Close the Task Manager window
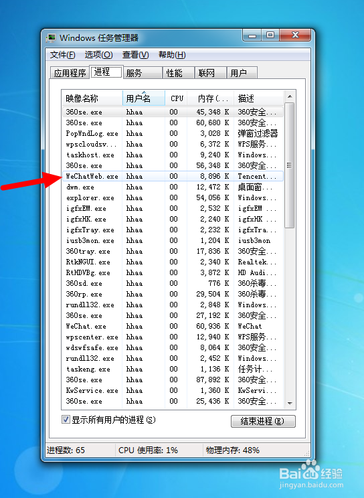 point(295,35)
